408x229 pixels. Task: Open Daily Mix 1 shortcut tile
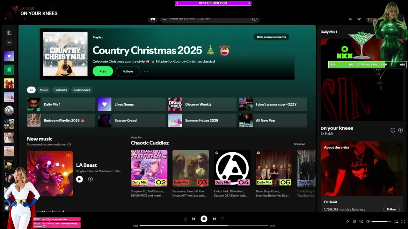coord(61,104)
